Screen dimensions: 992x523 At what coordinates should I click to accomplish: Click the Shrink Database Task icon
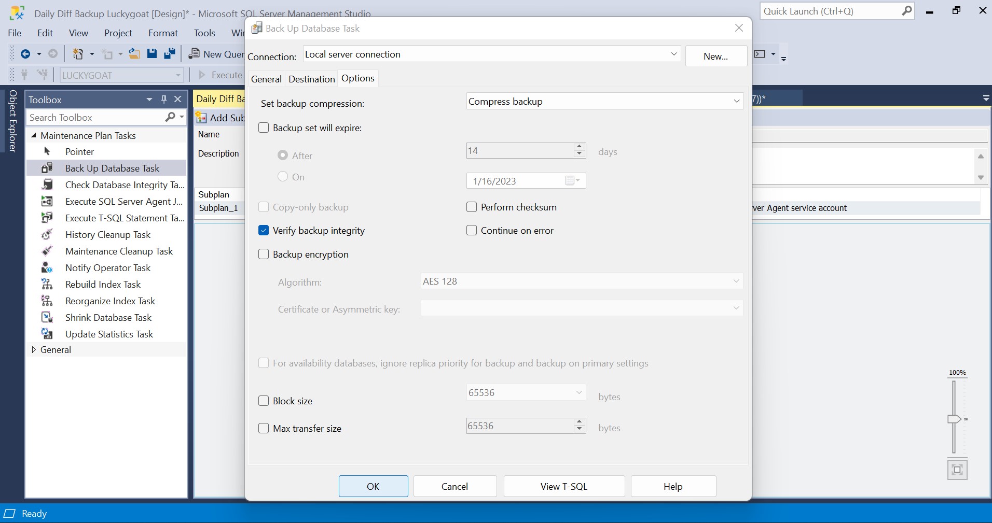coord(47,317)
